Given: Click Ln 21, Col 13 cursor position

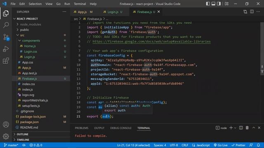Looking at the screenshot, I should click(134, 145).
